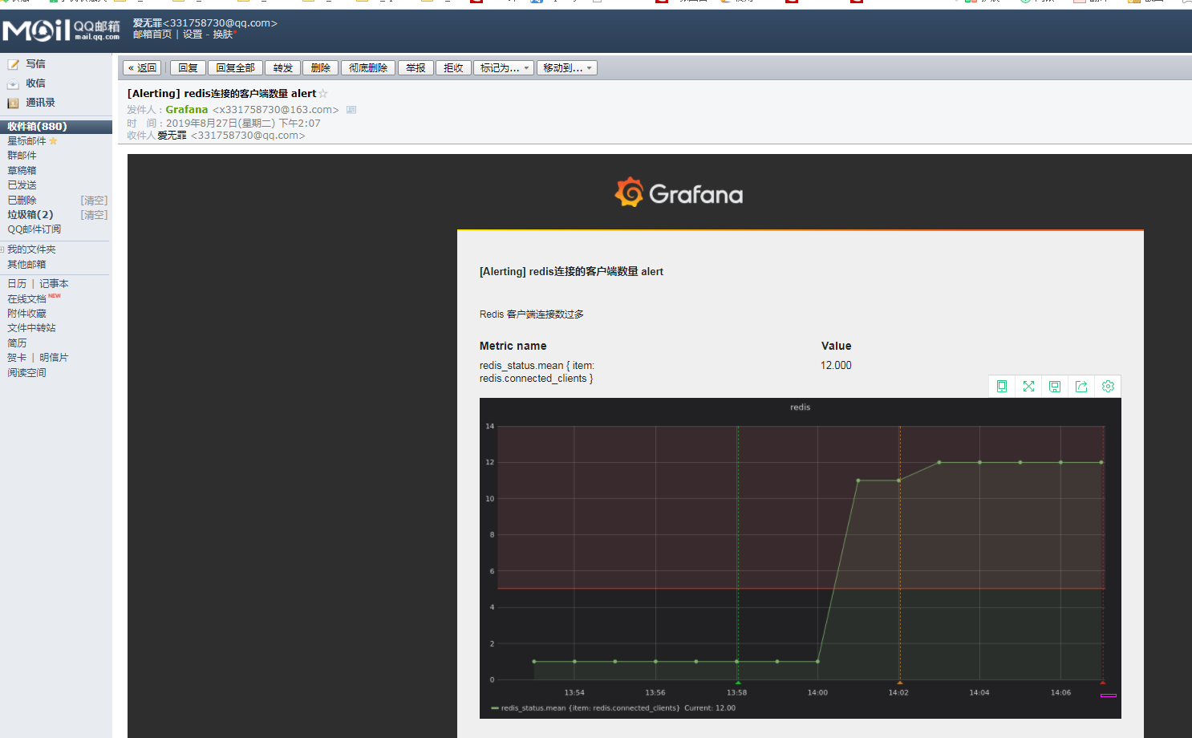Screen dimensions: 1192x738
Task: Click the yellow star beside 星标邮件
Action: (x=53, y=141)
